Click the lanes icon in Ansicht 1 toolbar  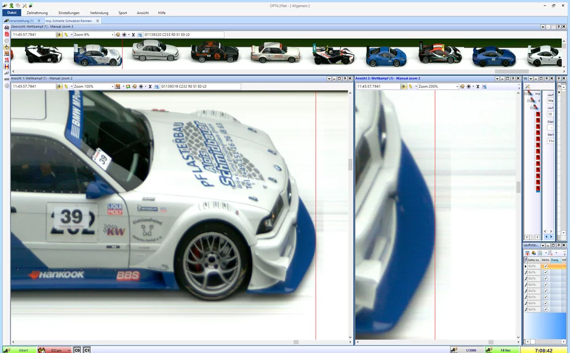pyautogui.click(x=117, y=87)
